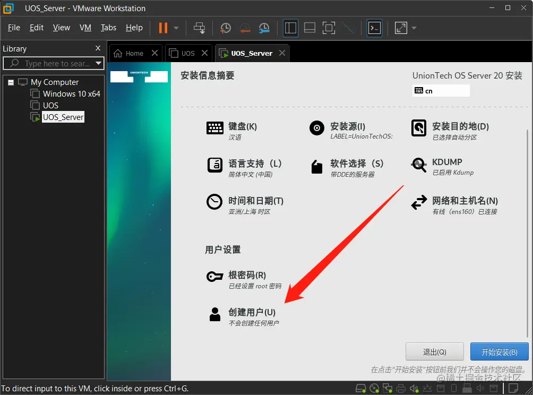The image size is (533, 395).
Task: Select UOS_Server in the library tree
Action: pos(63,117)
